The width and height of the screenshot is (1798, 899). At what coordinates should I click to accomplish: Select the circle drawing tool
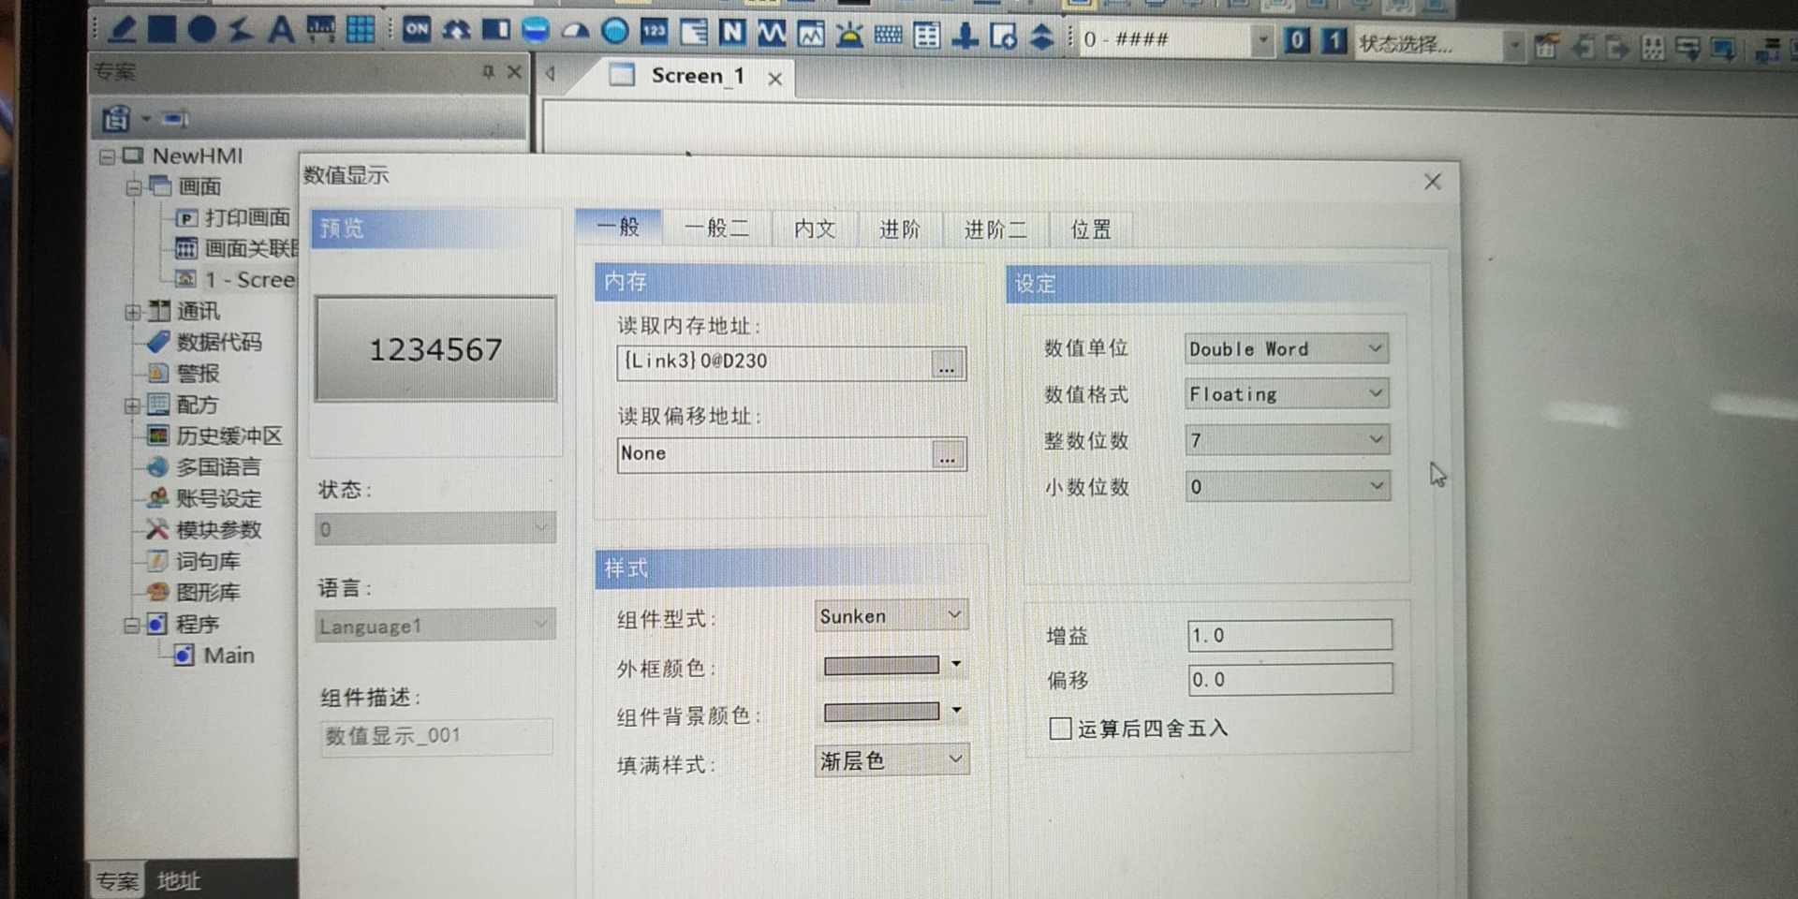click(200, 29)
